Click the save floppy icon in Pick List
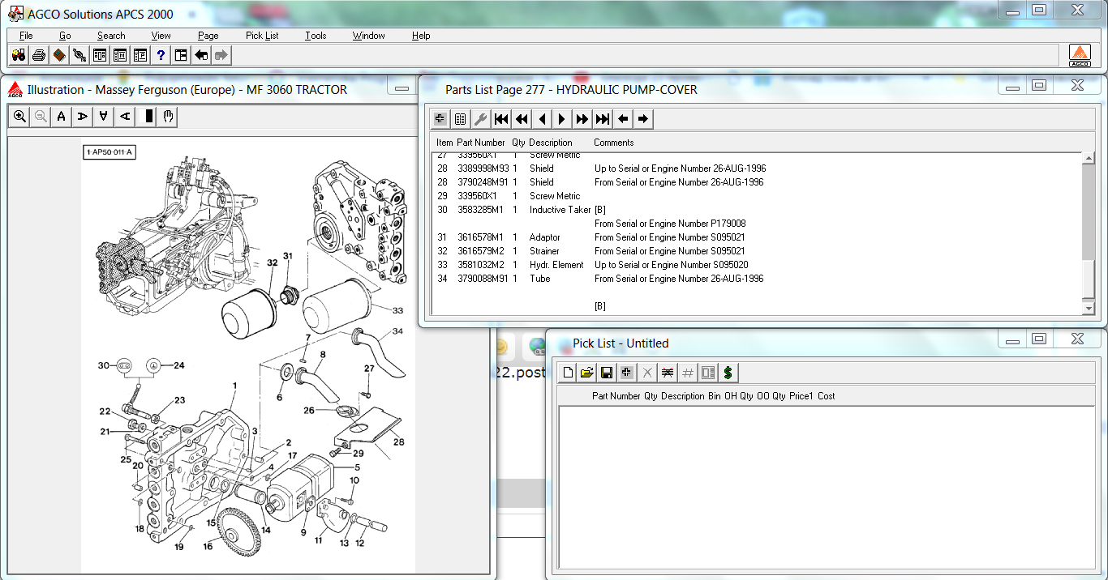This screenshot has width=1108, height=580. click(606, 373)
